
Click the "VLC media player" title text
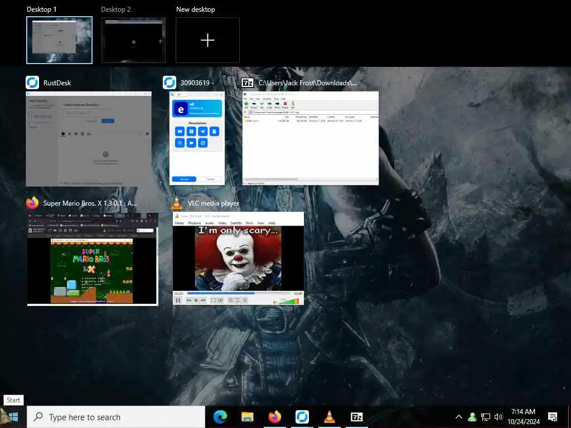214,203
